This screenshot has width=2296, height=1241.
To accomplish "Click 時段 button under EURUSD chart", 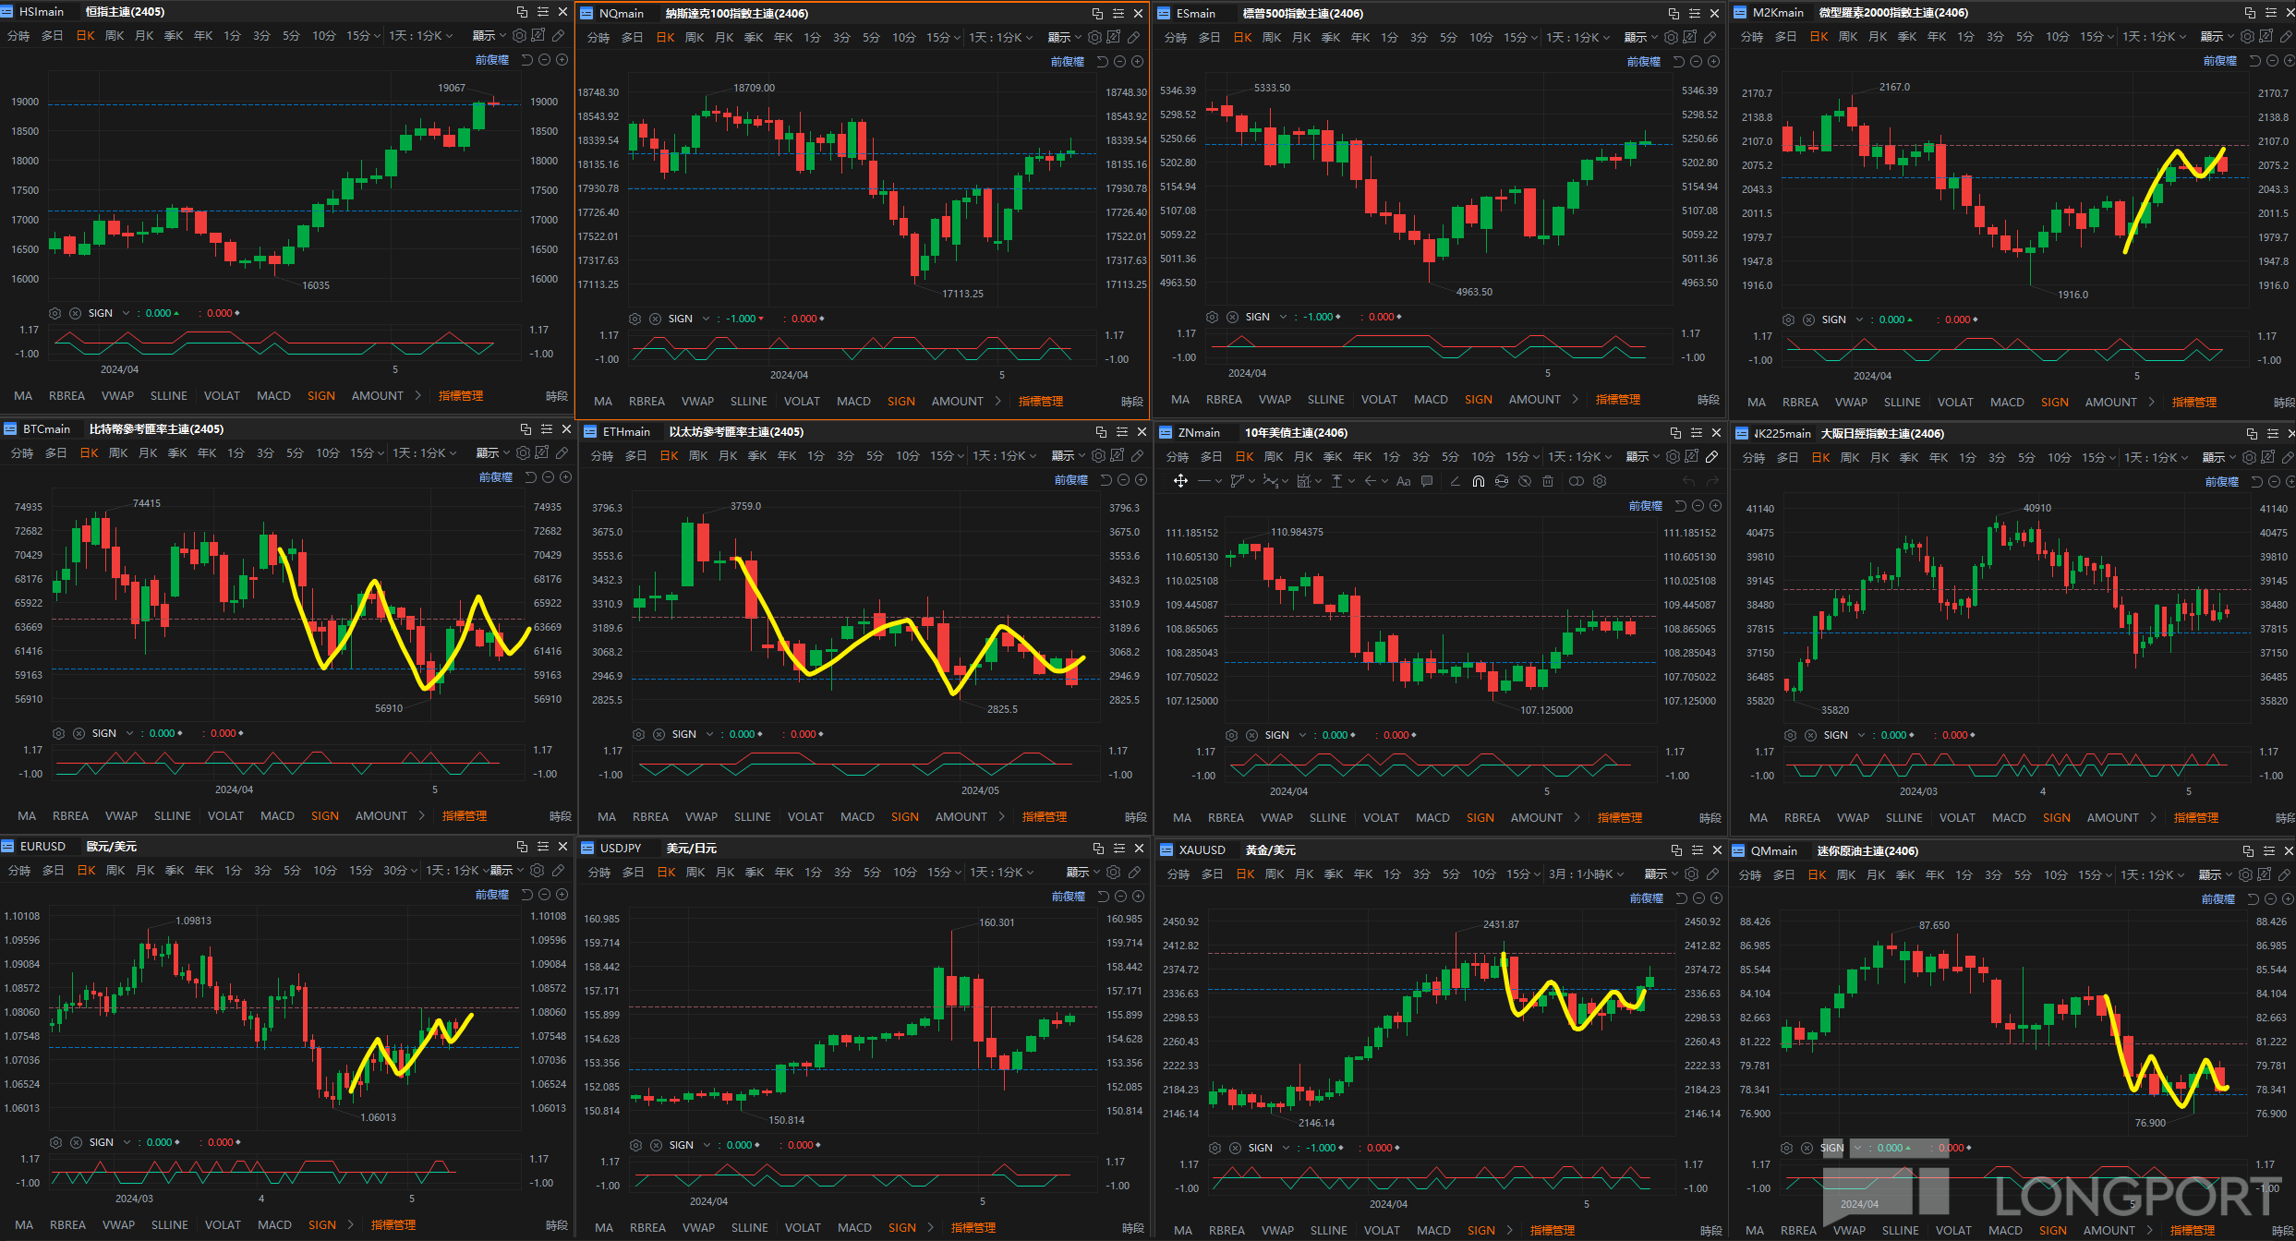I will click(557, 1225).
